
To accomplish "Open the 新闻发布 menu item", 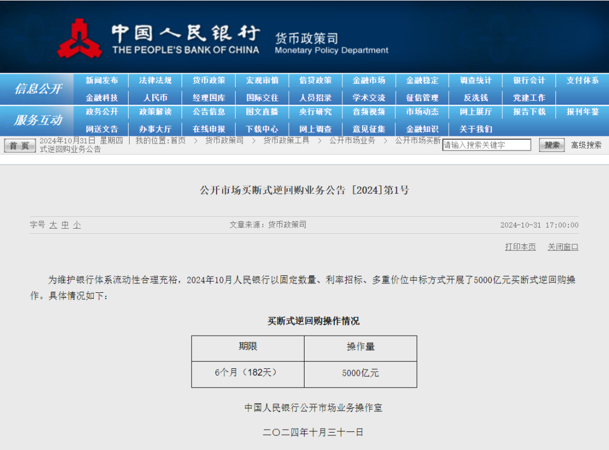I will click(102, 81).
